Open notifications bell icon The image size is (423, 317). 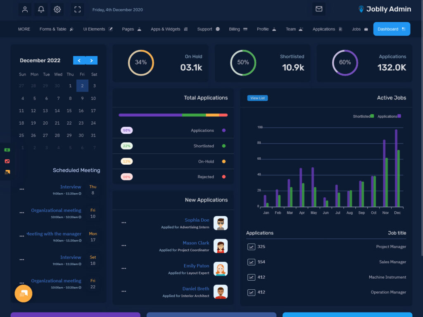(x=41, y=9)
